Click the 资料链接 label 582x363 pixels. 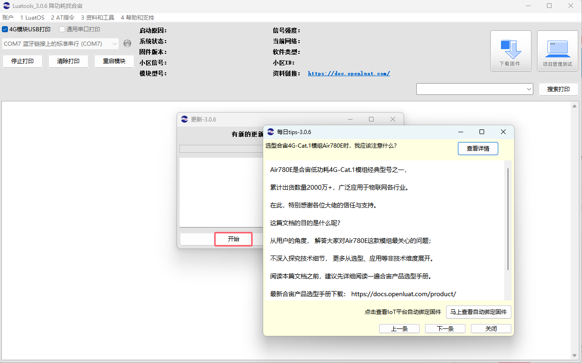(x=286, y=73)
